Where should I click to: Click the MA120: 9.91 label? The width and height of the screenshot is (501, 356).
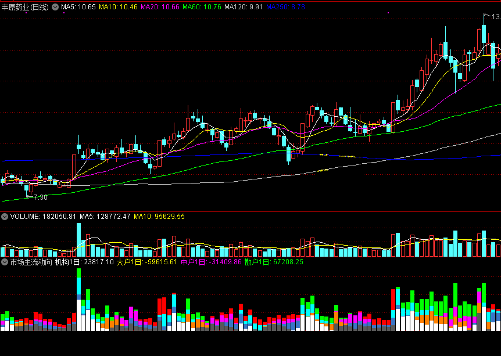pos(244,7)
